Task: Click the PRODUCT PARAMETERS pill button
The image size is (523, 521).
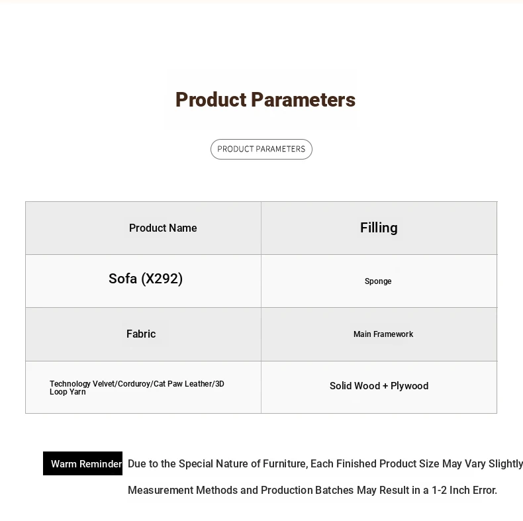Action: [261, 149]
